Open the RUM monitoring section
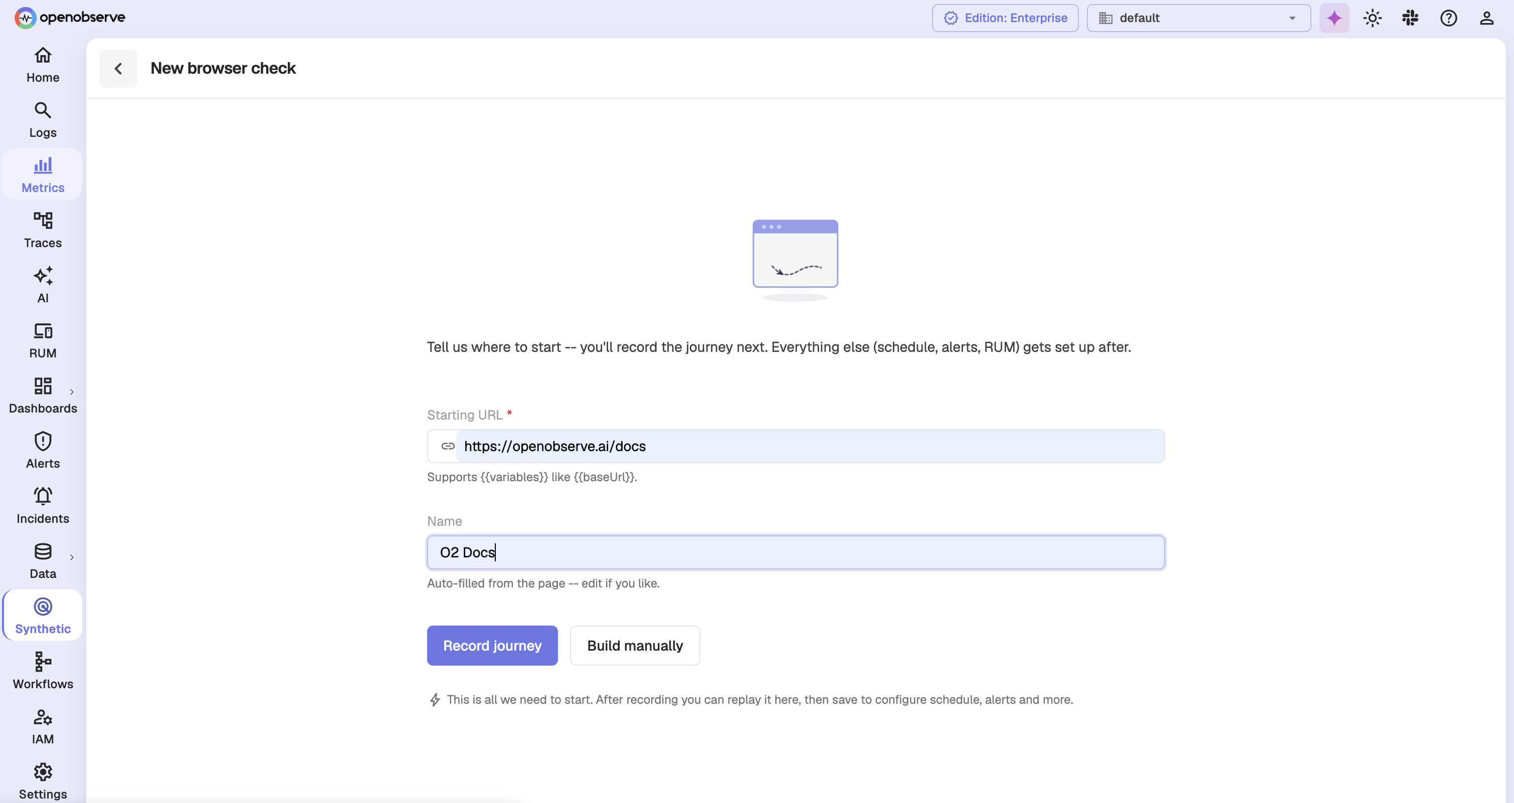Screen dimensions: 1514x803 (x=43, y=340)
